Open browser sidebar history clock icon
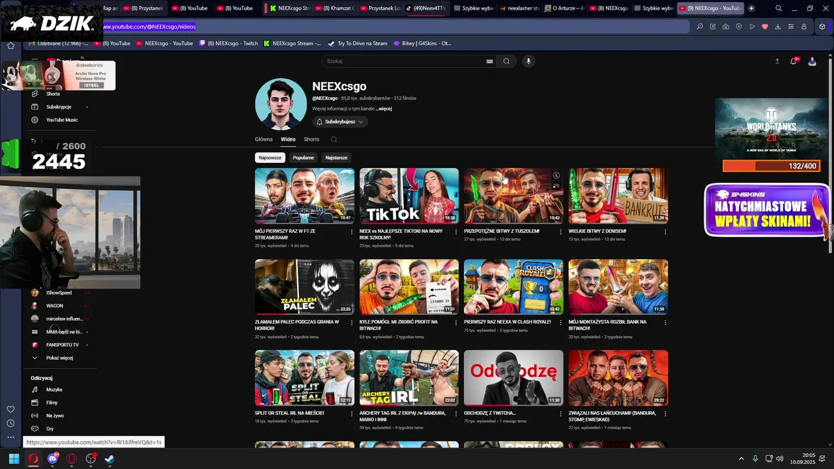The height and width of the screenshot is (469, 834). 10,423
